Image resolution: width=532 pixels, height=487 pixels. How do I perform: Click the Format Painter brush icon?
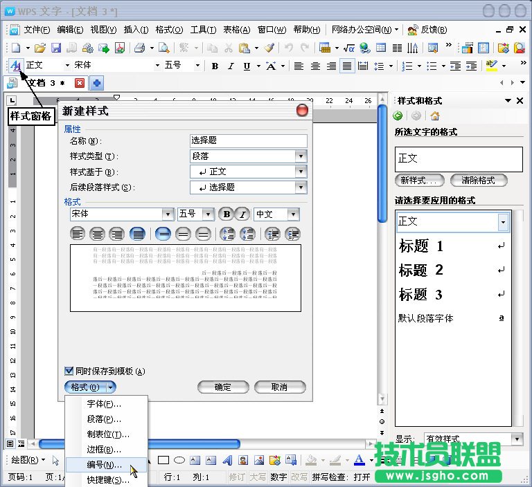click(x=269, y=48)
